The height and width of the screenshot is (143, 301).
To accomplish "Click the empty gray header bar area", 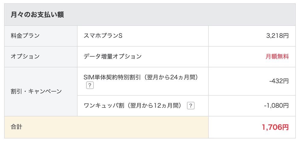I will click(181, 15).
